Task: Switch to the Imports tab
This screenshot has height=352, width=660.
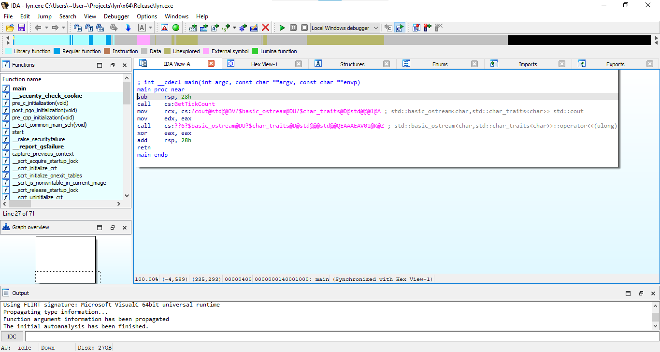Action: tap(528, 64)
